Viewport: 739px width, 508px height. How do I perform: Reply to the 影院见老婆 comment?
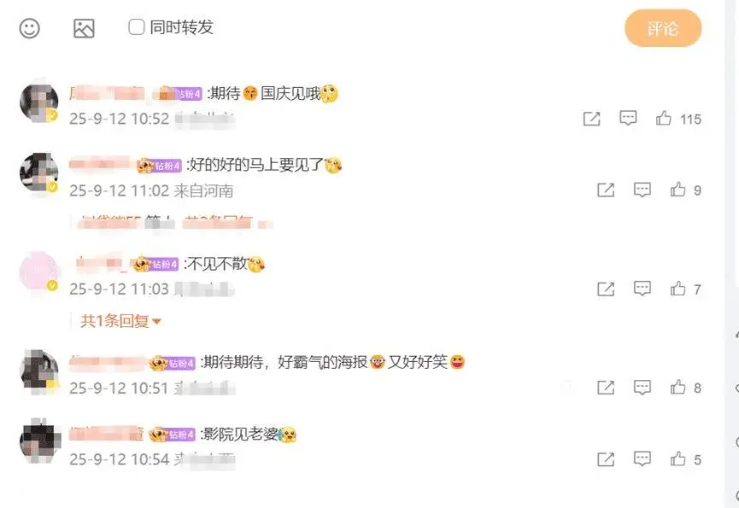642,459
